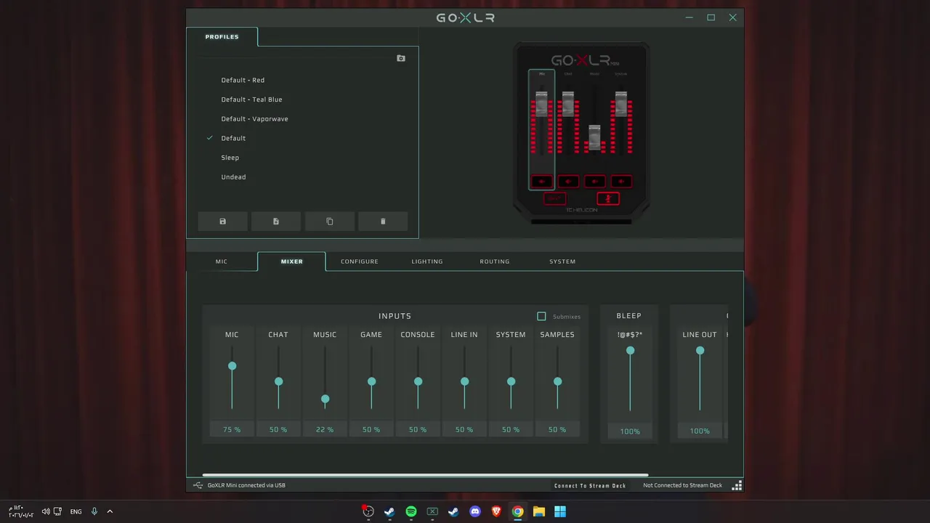Click the SAMPLES input slider handle
930x523 pixels.
557,381
